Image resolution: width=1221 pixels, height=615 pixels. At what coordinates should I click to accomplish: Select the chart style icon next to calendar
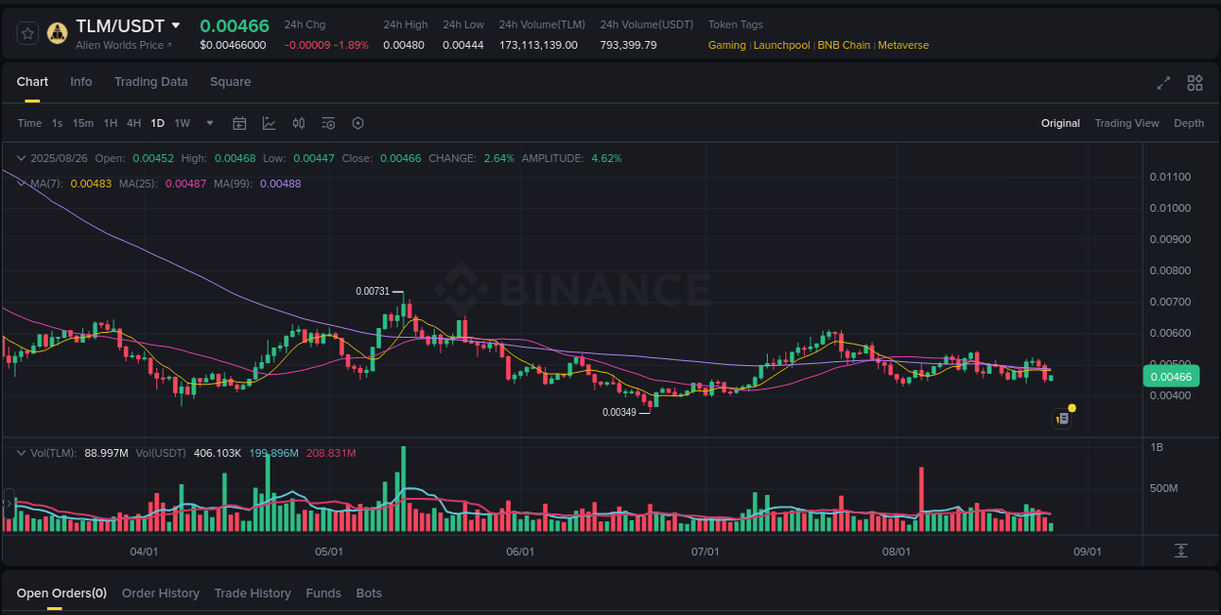pyautogui.click(x=268, y=123)
